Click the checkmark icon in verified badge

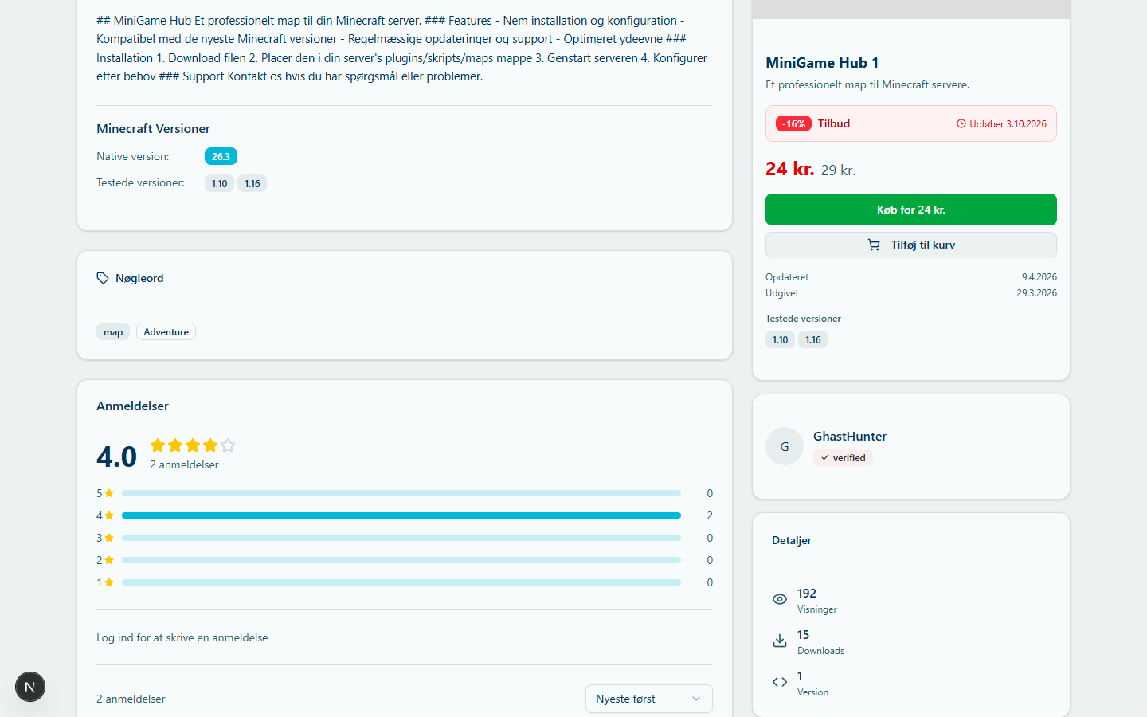click(x=825, y=457)
